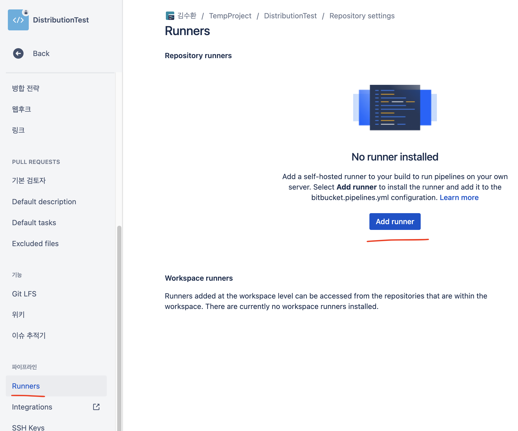Go to Default tasks page
The height and width of the screenshot is (431, 518).
pos(34,223)
